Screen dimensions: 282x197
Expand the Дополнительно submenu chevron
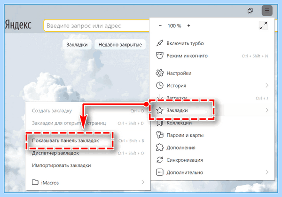(267, 172)
